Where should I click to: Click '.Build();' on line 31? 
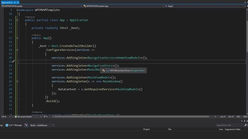point(52,101)
